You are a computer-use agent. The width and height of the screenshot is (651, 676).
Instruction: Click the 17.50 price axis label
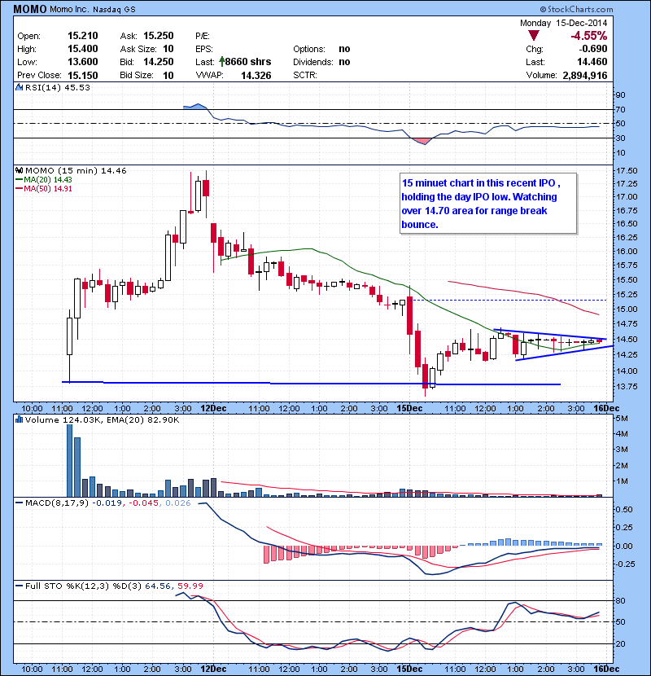click(627, 171)
